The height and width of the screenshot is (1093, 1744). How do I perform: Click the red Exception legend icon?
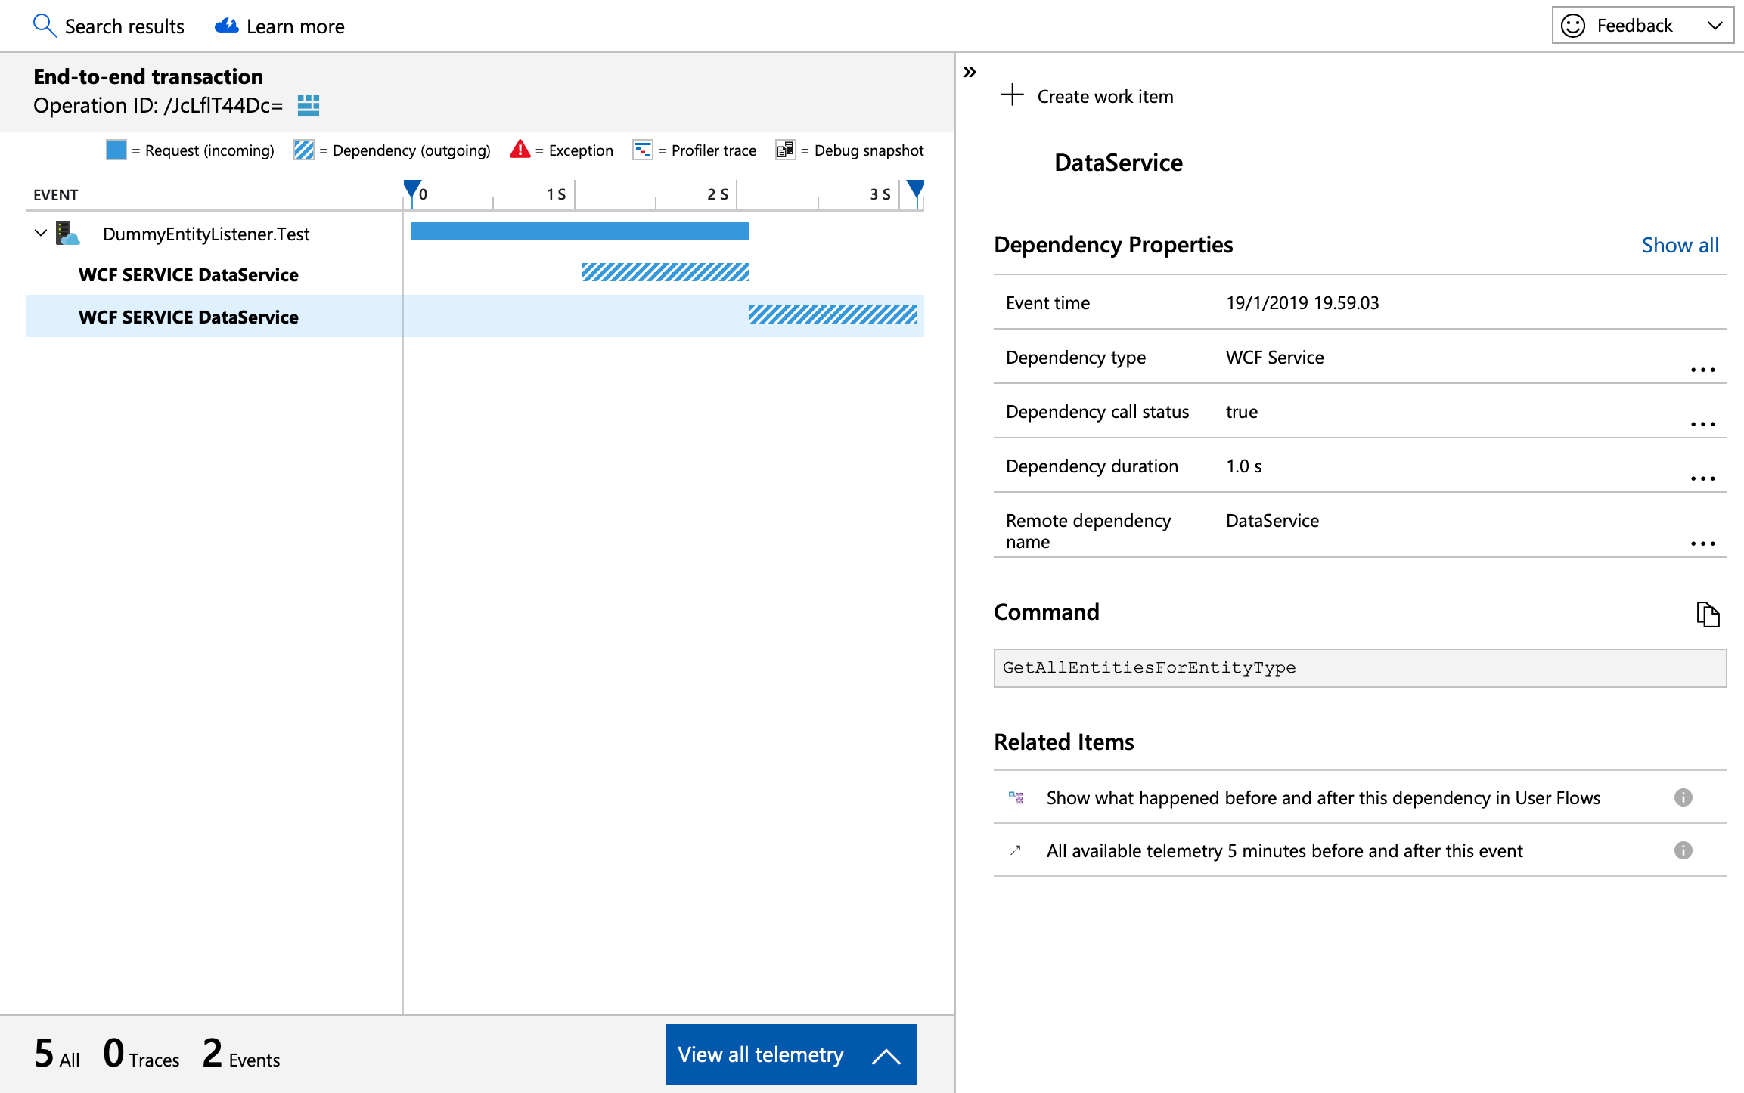520,149
